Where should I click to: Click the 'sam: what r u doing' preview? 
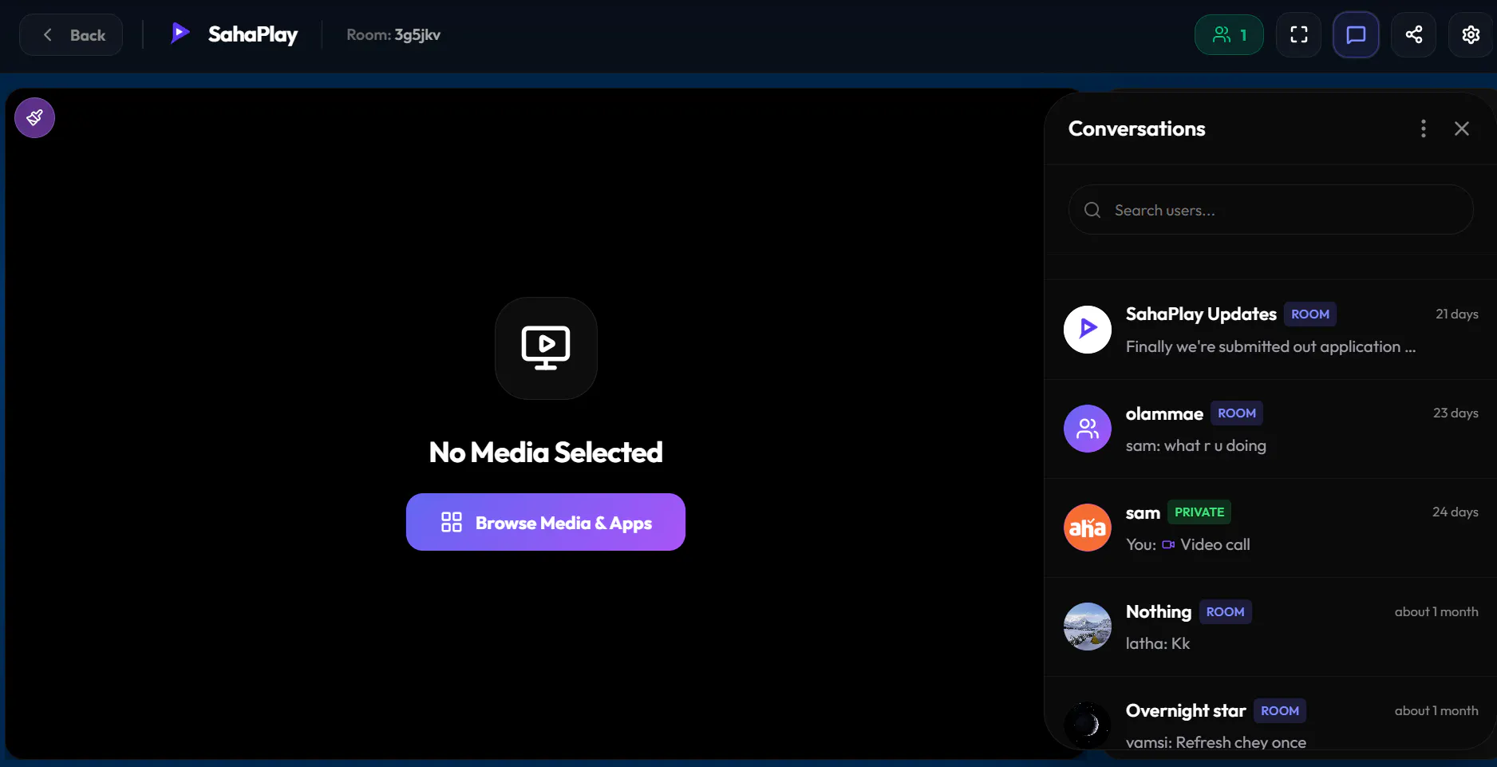(x=1195, y=445)
